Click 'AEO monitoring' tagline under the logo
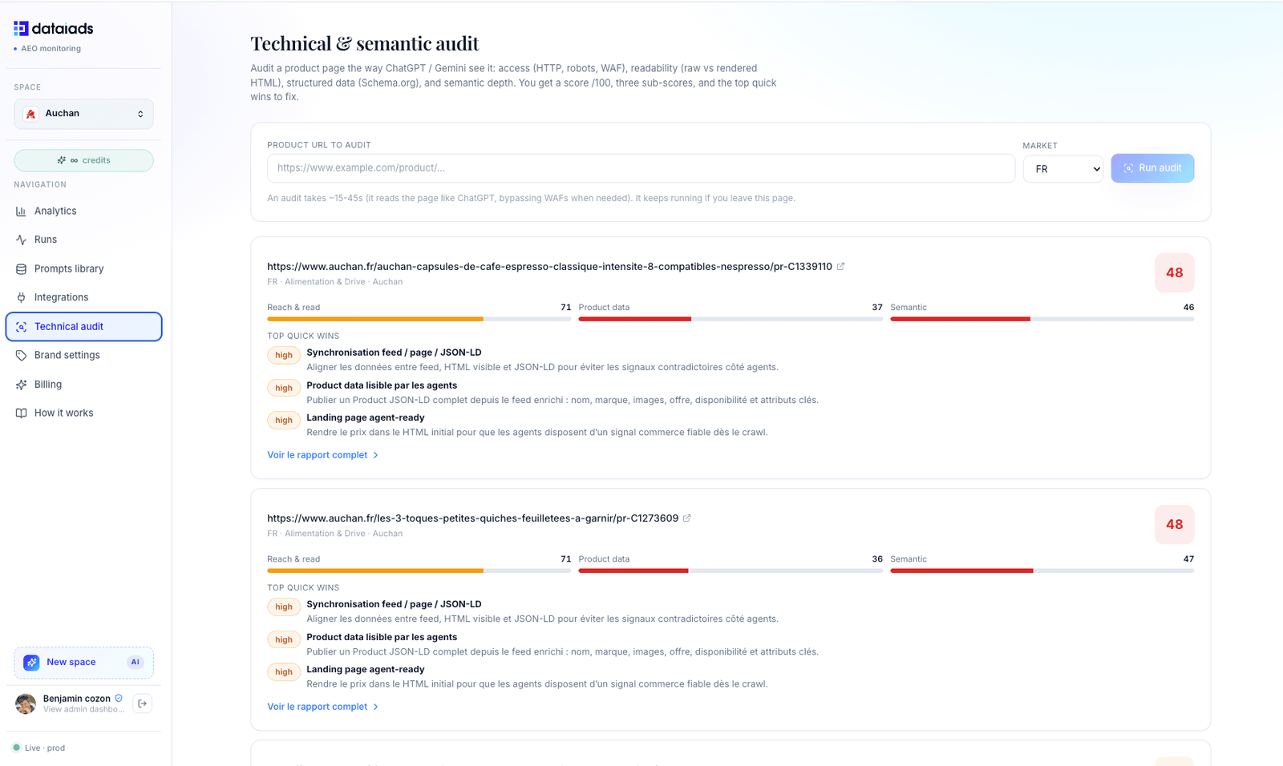The image size is (1283, 766). pyautogui.click(x=51, y=49)
